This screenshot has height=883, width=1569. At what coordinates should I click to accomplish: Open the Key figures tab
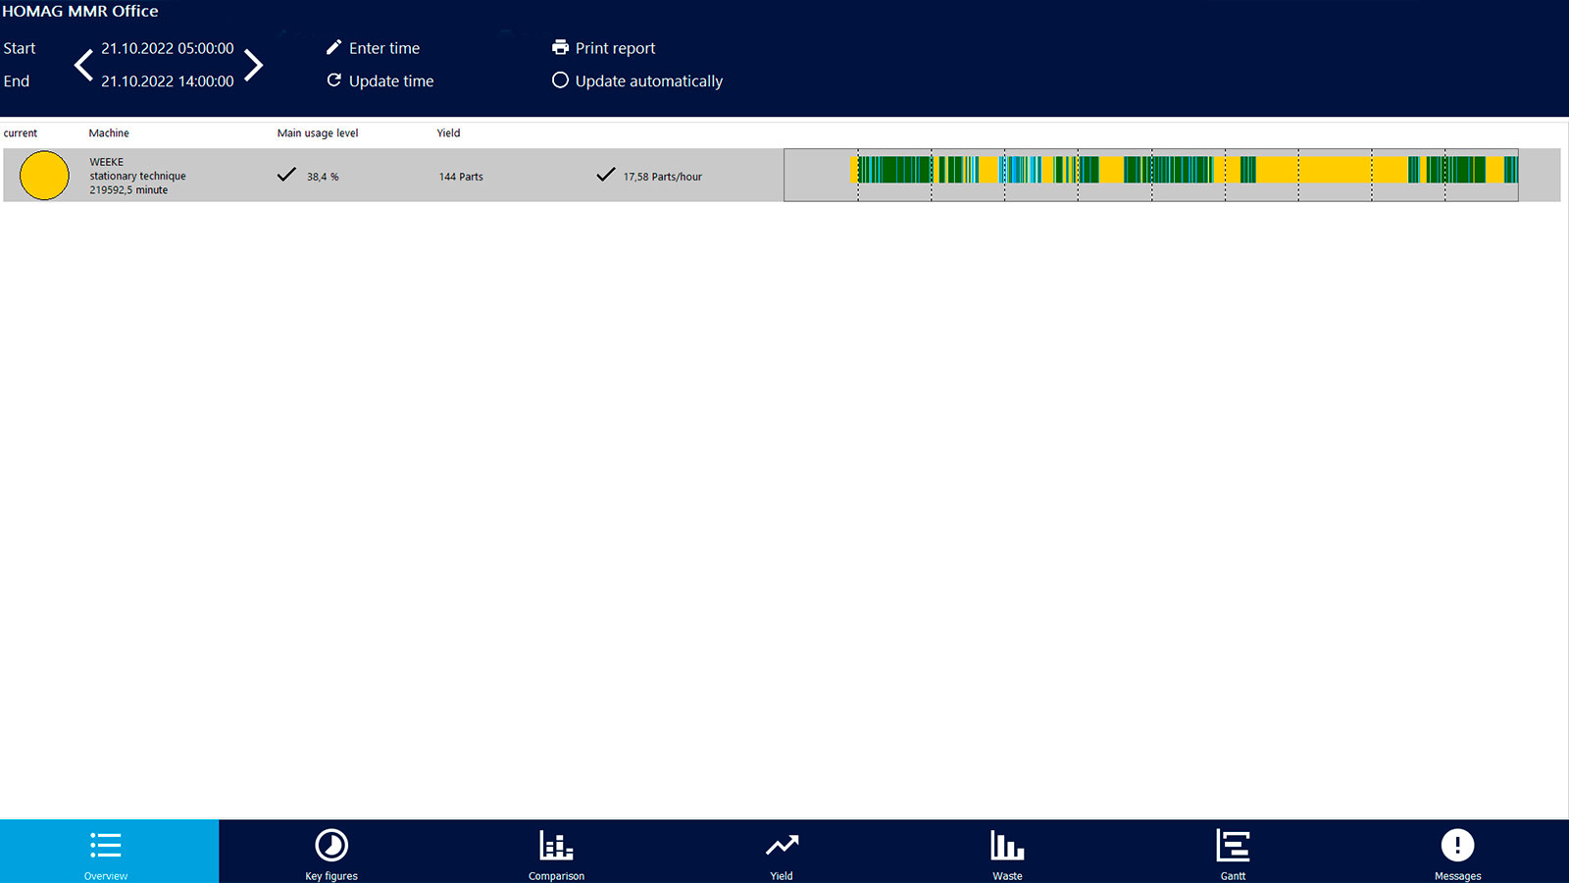tap(331, 852)
